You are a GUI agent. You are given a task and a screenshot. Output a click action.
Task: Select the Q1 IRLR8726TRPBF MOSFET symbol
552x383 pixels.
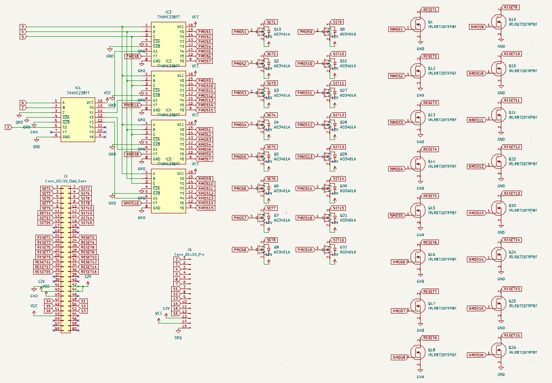pyautogui.click(x=417, y=26)
